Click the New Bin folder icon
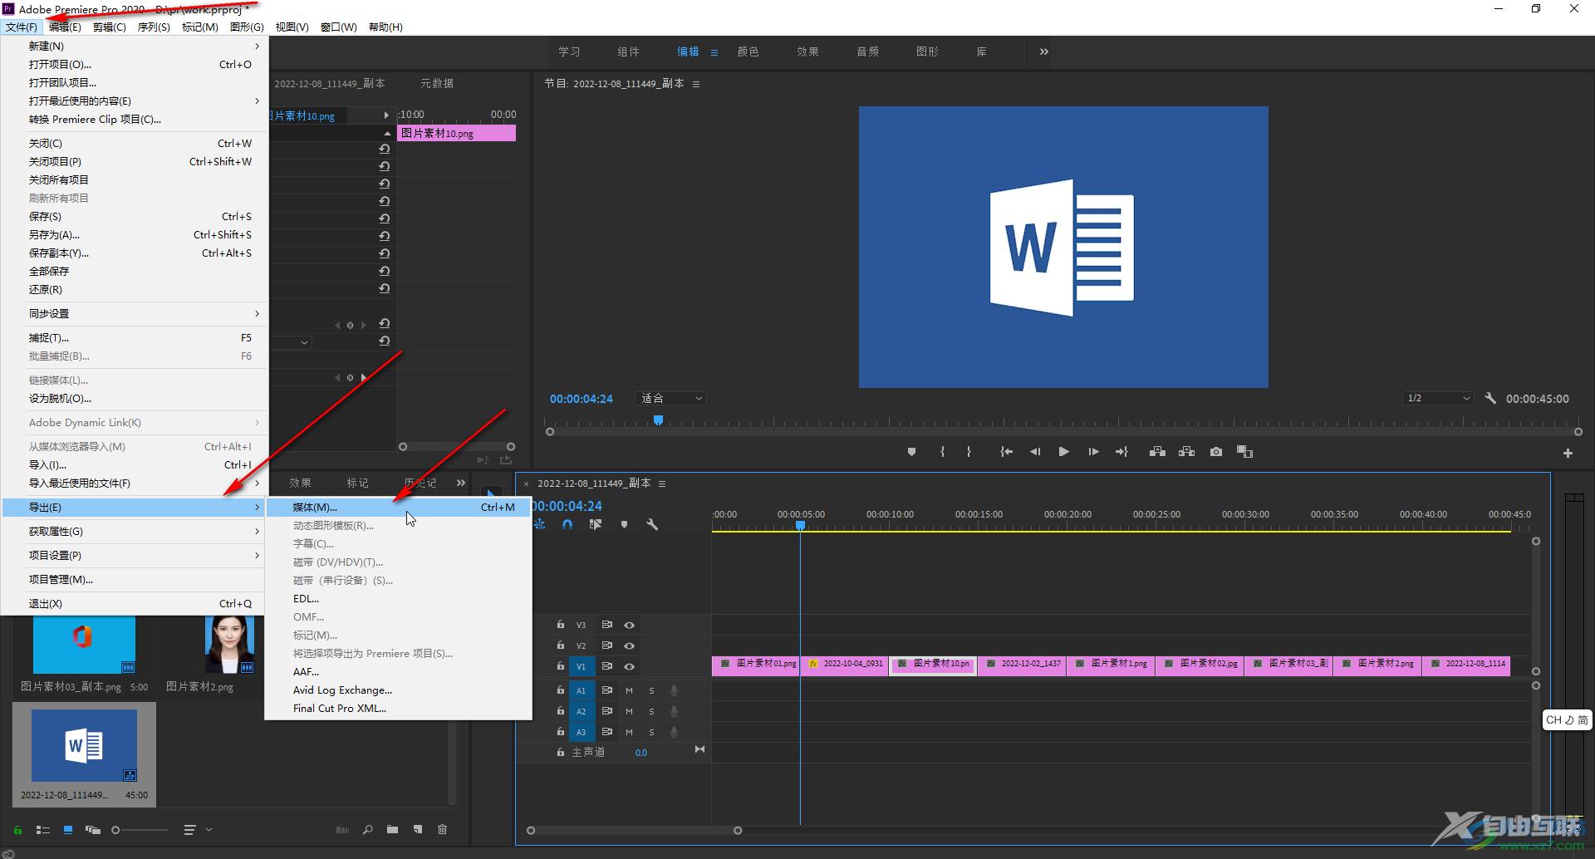Image resolution: width=1595 pixels, height=859 pixels. tap(392, 829)
